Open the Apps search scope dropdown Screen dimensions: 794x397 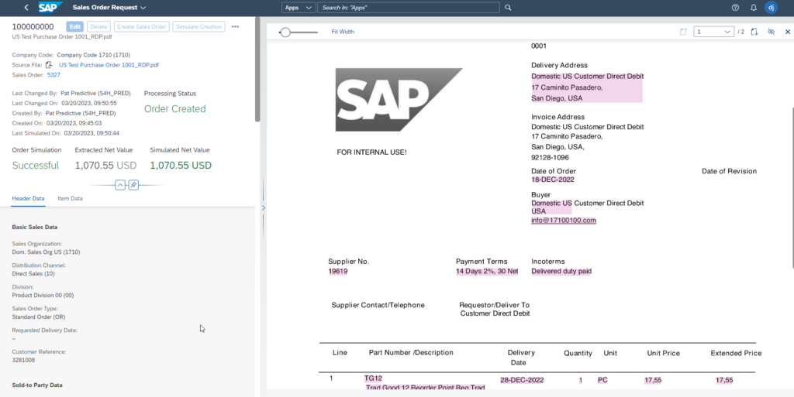[x=299, y=8]
